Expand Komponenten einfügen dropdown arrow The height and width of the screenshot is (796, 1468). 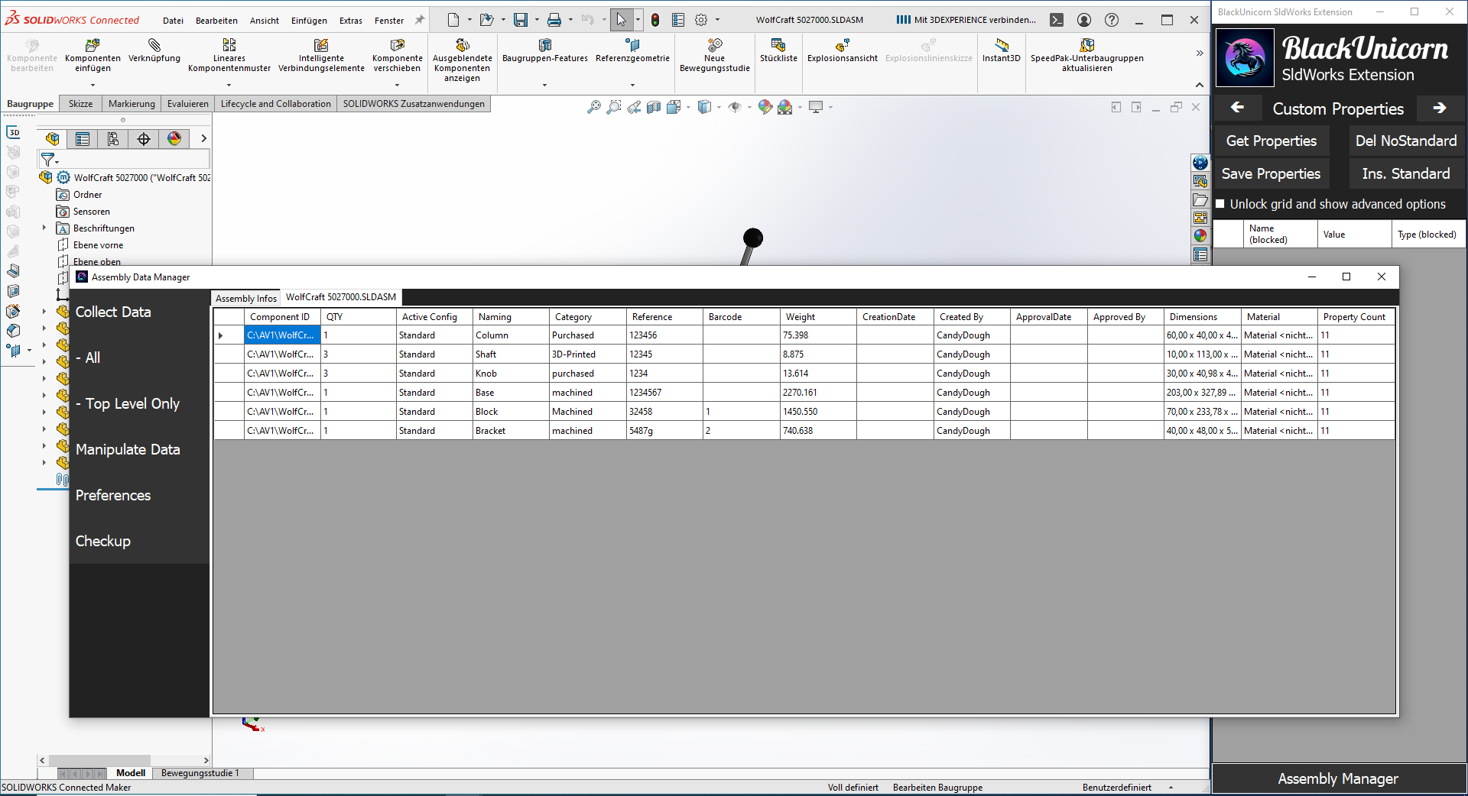[x=93, y=85]
